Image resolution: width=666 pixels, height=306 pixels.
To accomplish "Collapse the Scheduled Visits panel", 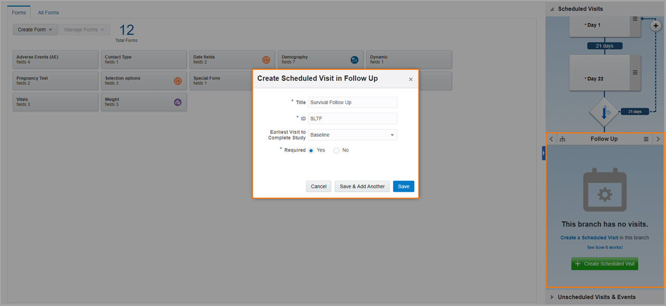I will pyautogui.click(x=552, y=9).
